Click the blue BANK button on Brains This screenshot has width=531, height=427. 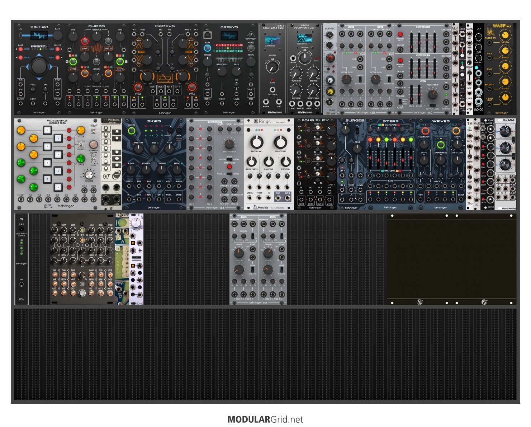tap(207, 47)
